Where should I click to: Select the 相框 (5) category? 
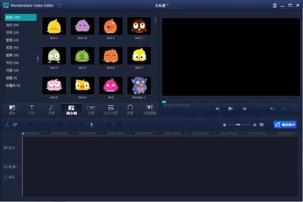[x=12, y=78]
